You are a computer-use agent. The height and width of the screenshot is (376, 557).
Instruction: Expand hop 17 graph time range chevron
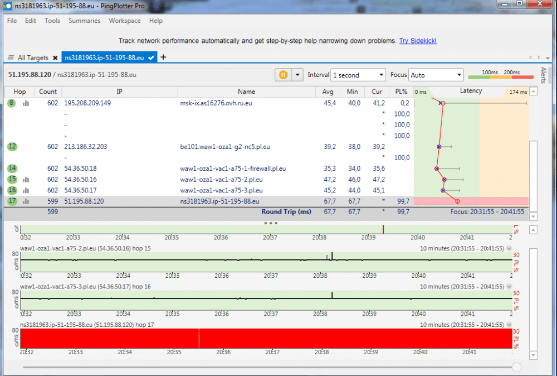pyautogui.click(x=509, y=325)
